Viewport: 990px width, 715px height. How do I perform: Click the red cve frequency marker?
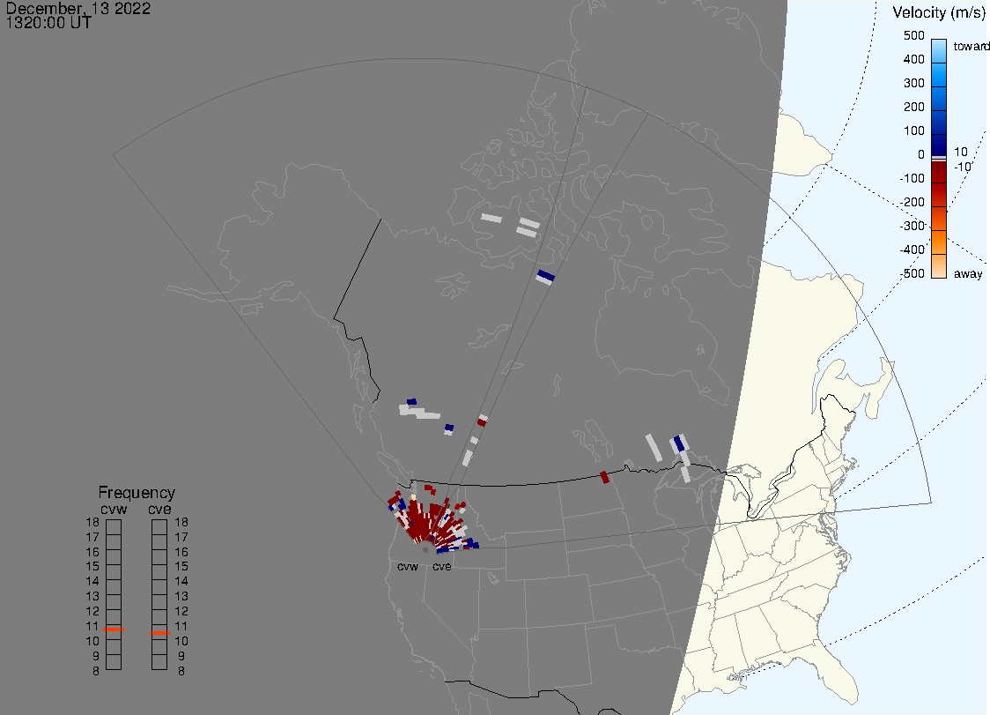coord(159,633)
